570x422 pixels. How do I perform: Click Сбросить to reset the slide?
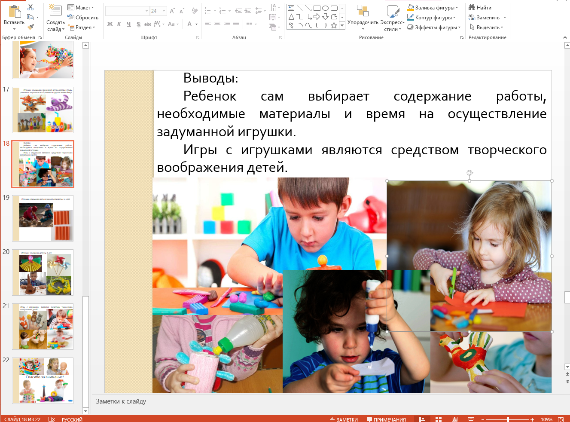pyautogui.click(x=83, y=17)
